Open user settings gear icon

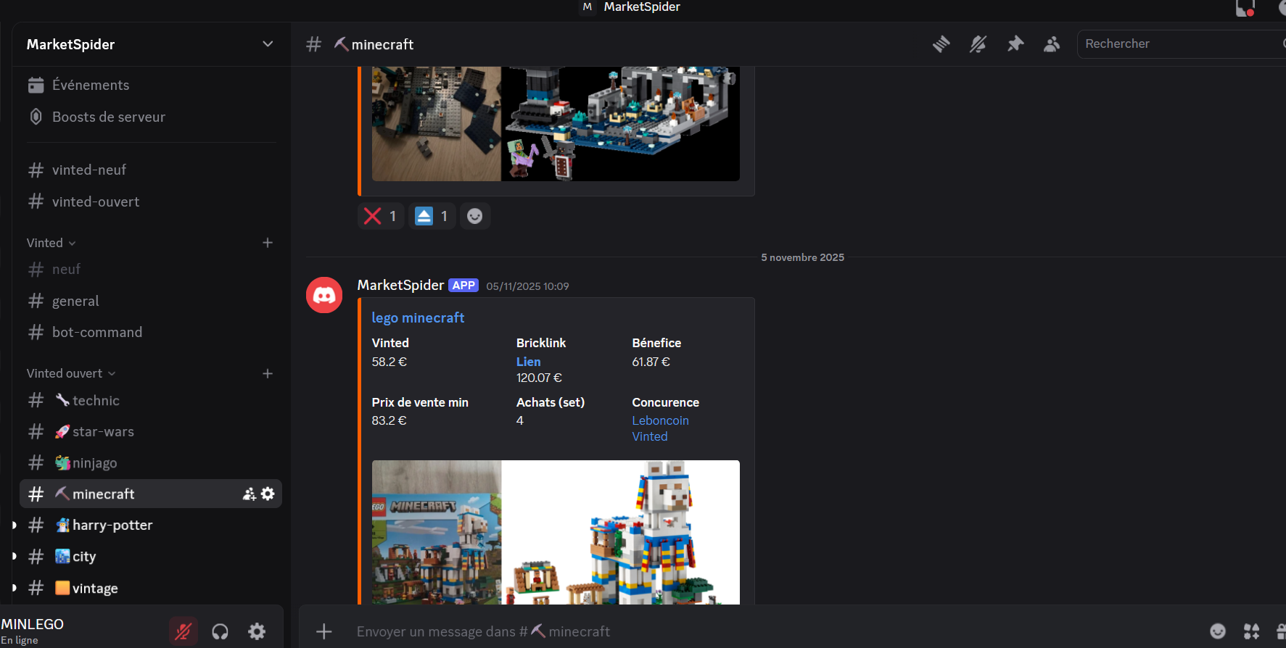tap(257, 631)
